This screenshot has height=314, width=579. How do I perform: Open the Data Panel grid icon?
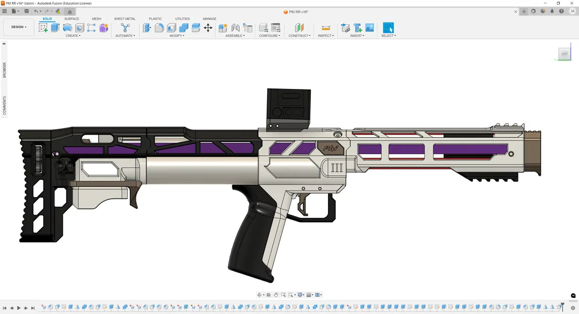pyautogui.click(x=5, y=11)
